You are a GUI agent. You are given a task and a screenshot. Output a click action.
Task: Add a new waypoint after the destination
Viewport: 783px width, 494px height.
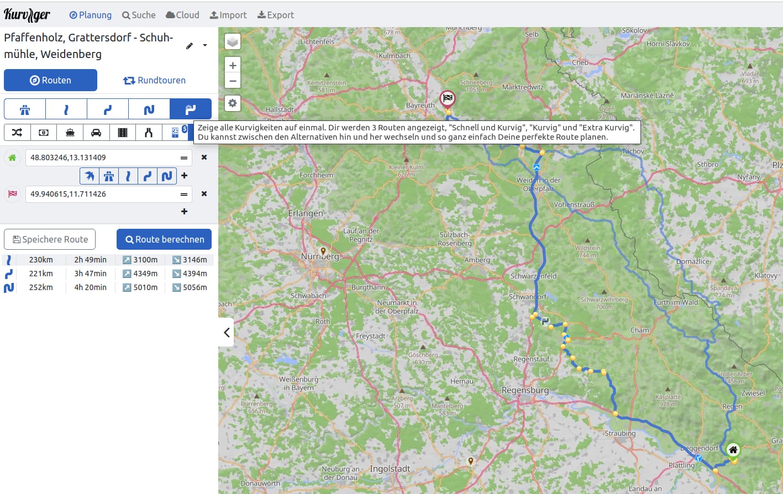coord(185,212)
